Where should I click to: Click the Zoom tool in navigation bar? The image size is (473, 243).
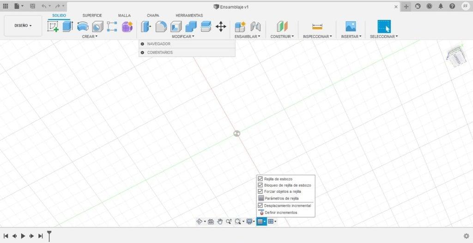[229, 222]
